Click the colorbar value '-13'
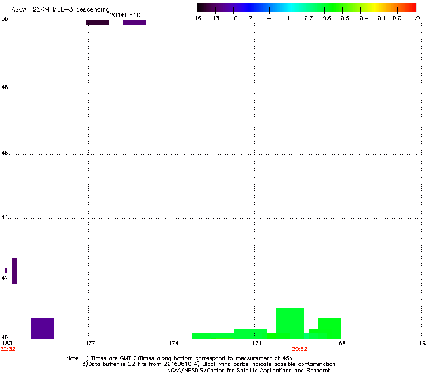 214,18
